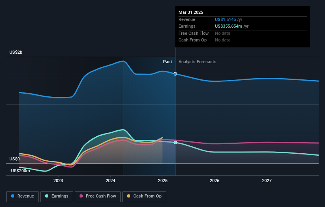Click the 'Analysts Forecasts' label

coord(197,62)
